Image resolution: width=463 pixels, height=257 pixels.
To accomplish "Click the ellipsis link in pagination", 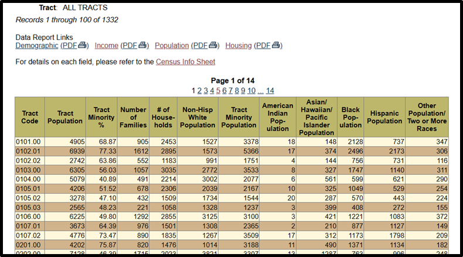I will [260, 90].
